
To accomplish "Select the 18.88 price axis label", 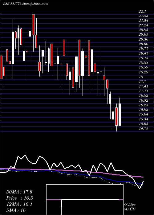I will pyautogui.click(x=143, y=63).
